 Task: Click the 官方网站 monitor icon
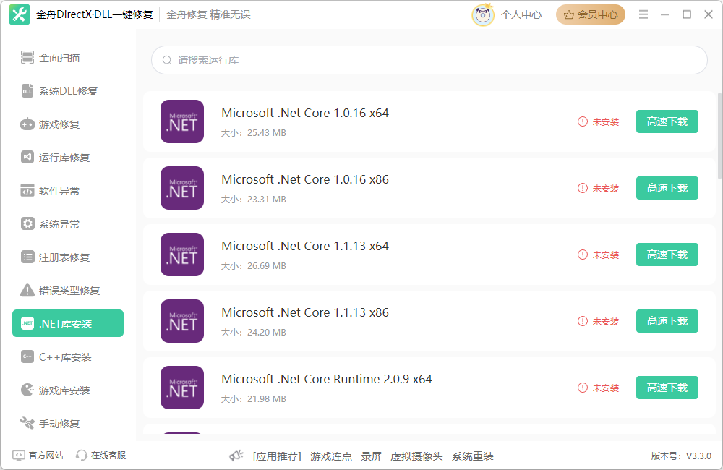19,456
